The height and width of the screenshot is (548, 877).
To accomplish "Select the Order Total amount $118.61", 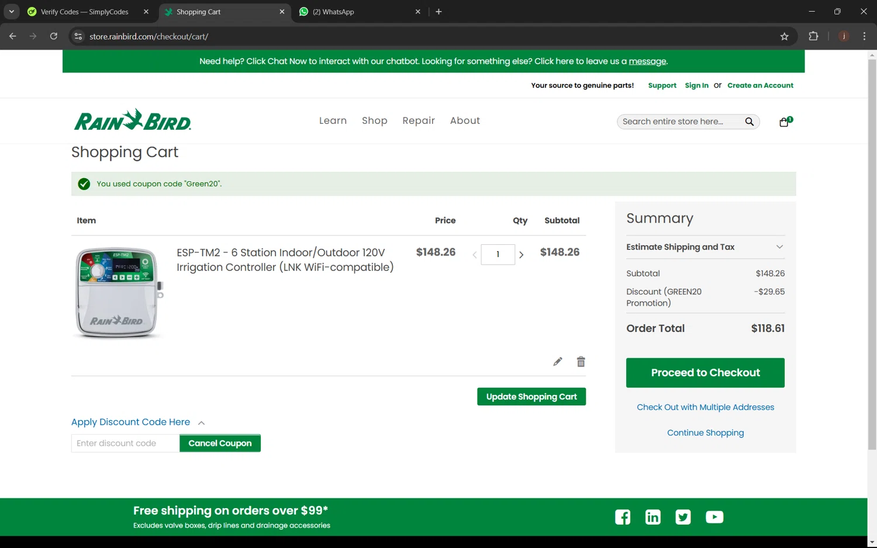I will tap(768, 328).
